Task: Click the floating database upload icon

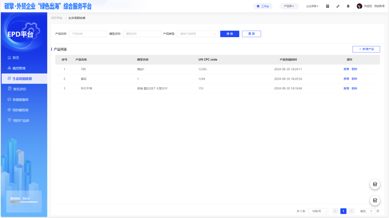Action: click(375, 184)
